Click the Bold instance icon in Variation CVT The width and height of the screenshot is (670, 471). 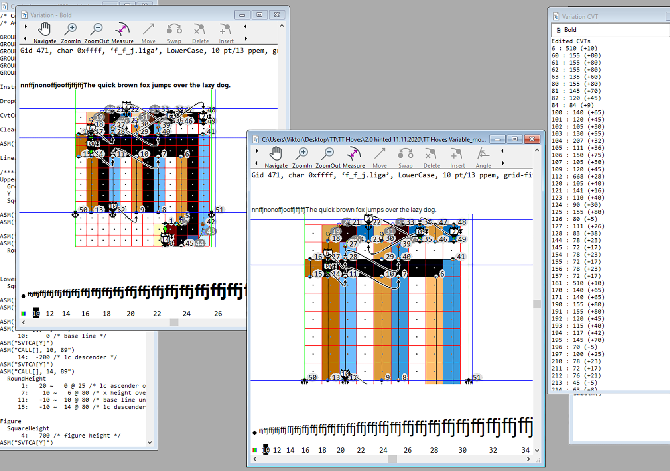click(558, 30)
